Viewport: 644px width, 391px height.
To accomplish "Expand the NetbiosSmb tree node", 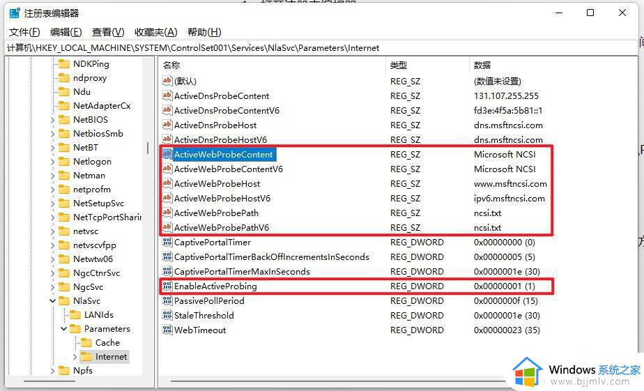I will click(52, 135).
